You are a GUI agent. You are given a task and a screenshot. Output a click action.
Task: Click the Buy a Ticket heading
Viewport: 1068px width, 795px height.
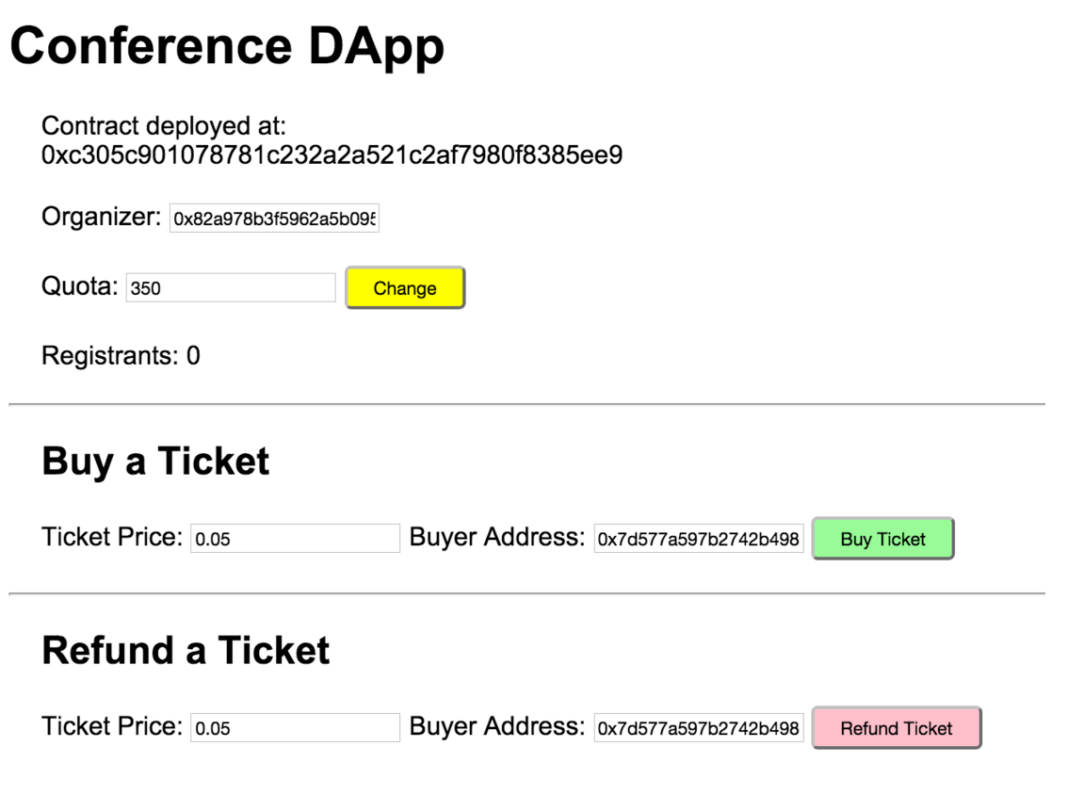[155, 462]
